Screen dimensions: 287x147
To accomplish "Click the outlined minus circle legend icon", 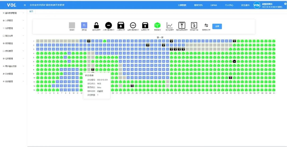I will coord(133,25).
